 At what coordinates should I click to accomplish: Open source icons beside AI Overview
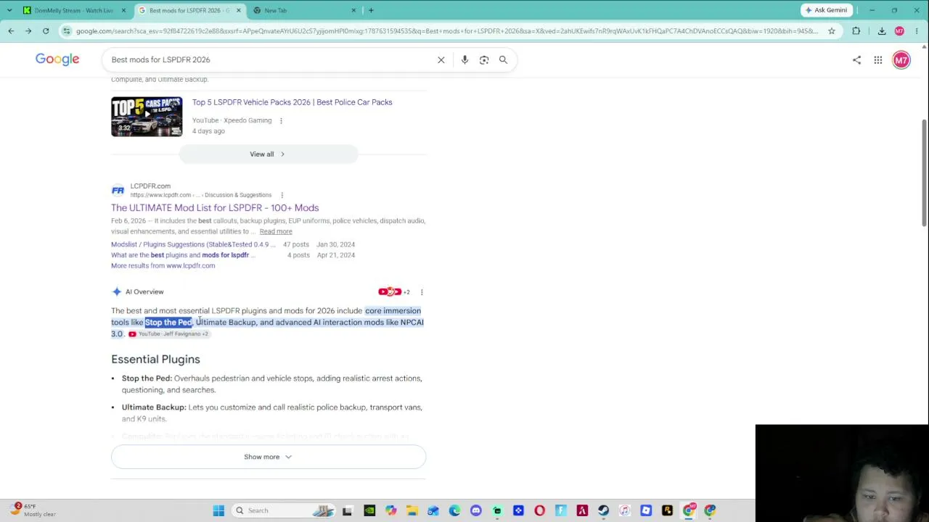point(393,292)
